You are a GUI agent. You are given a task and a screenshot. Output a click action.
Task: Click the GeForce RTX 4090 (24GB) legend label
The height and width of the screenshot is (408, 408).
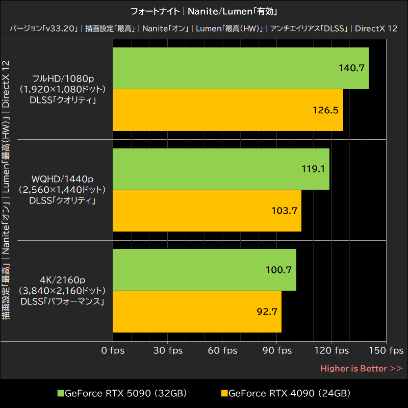289,393
